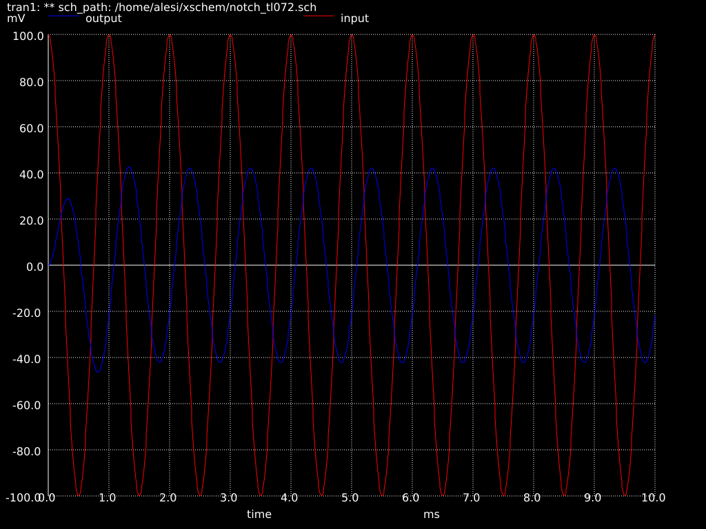This screenshot has width=706, height=529.
Task: Click the 2.0 x-axis tick label
Action: 168,497
